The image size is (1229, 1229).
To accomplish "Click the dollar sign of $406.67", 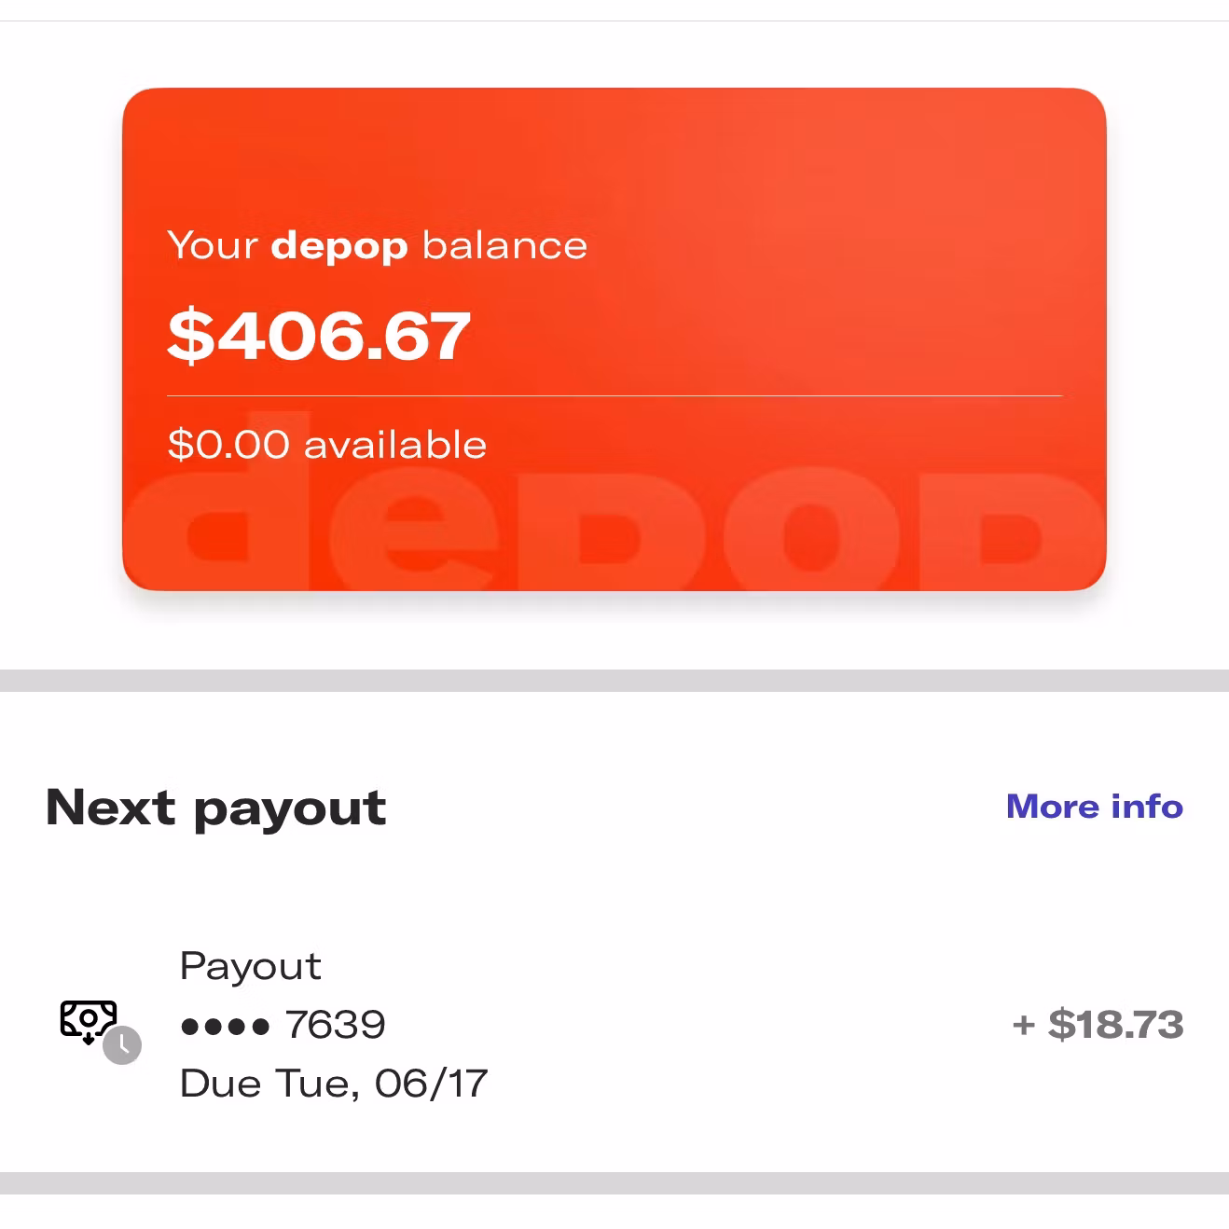I will pyautogui.click(x=190, y=337).
